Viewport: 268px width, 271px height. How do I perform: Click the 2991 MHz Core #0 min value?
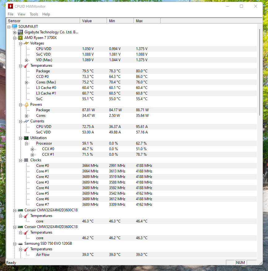pos(117,166)
